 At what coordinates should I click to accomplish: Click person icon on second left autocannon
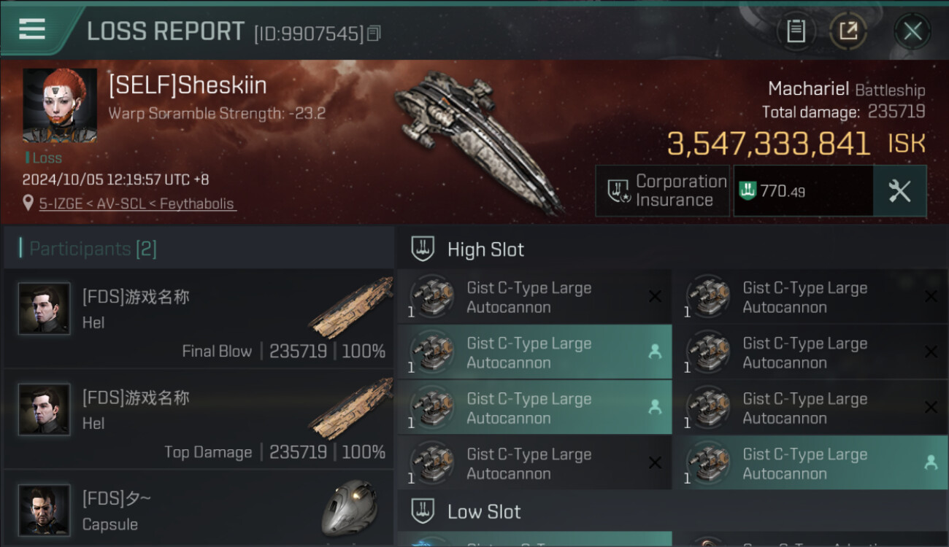(655, 352)
